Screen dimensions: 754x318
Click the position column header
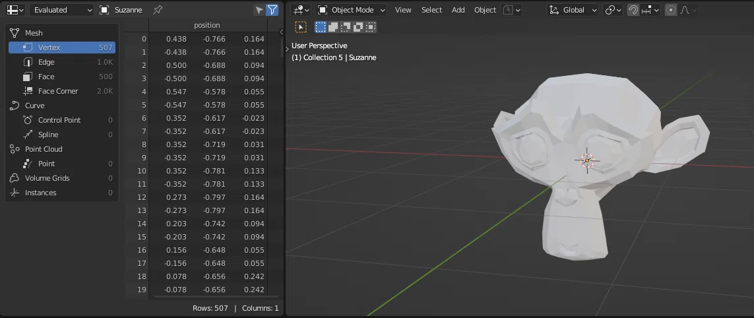pos(206,25)
